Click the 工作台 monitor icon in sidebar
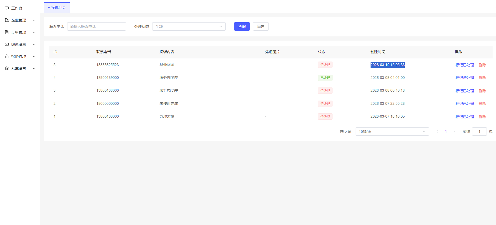496x225 pixels. [7, 8]
